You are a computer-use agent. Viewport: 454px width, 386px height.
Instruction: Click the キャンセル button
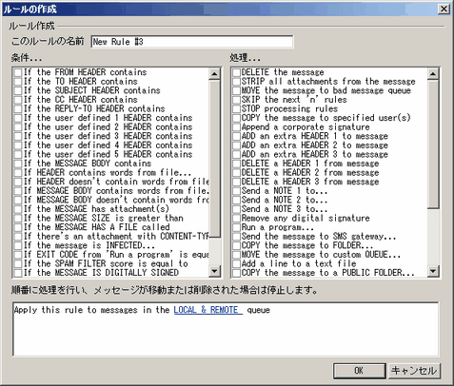[414, 371]
